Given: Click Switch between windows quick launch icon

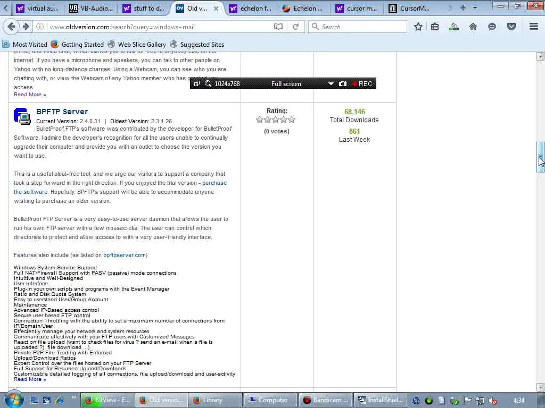Looking at the screenshot, I should coord(47,400).
